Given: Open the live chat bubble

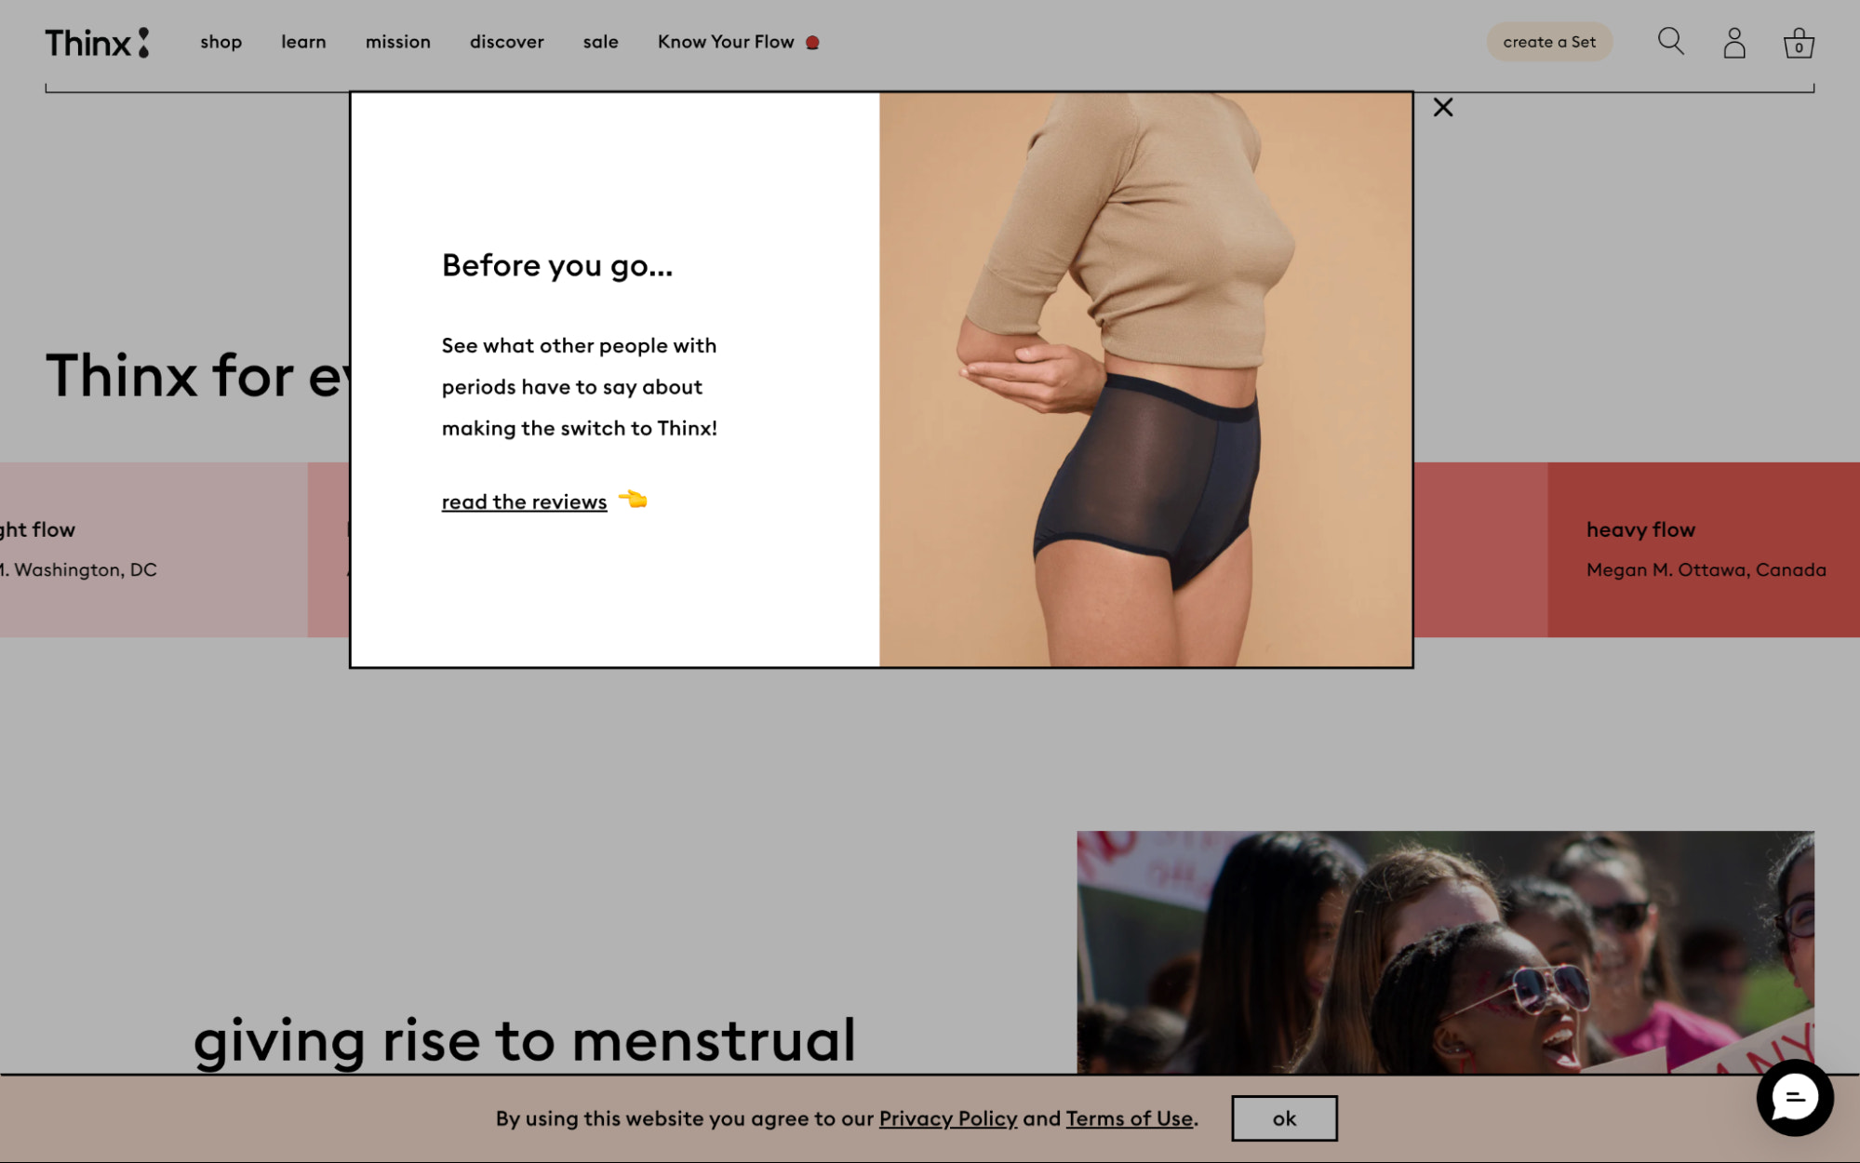Looking at the screenshot, I should coord(1794,1099).
